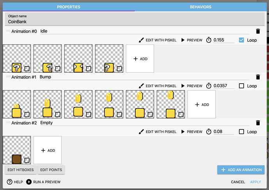
Task: Add a frame to Idle animation
Action: [140, 59]
